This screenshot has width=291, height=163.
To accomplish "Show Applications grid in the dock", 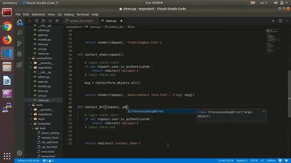I will [7, 156].
